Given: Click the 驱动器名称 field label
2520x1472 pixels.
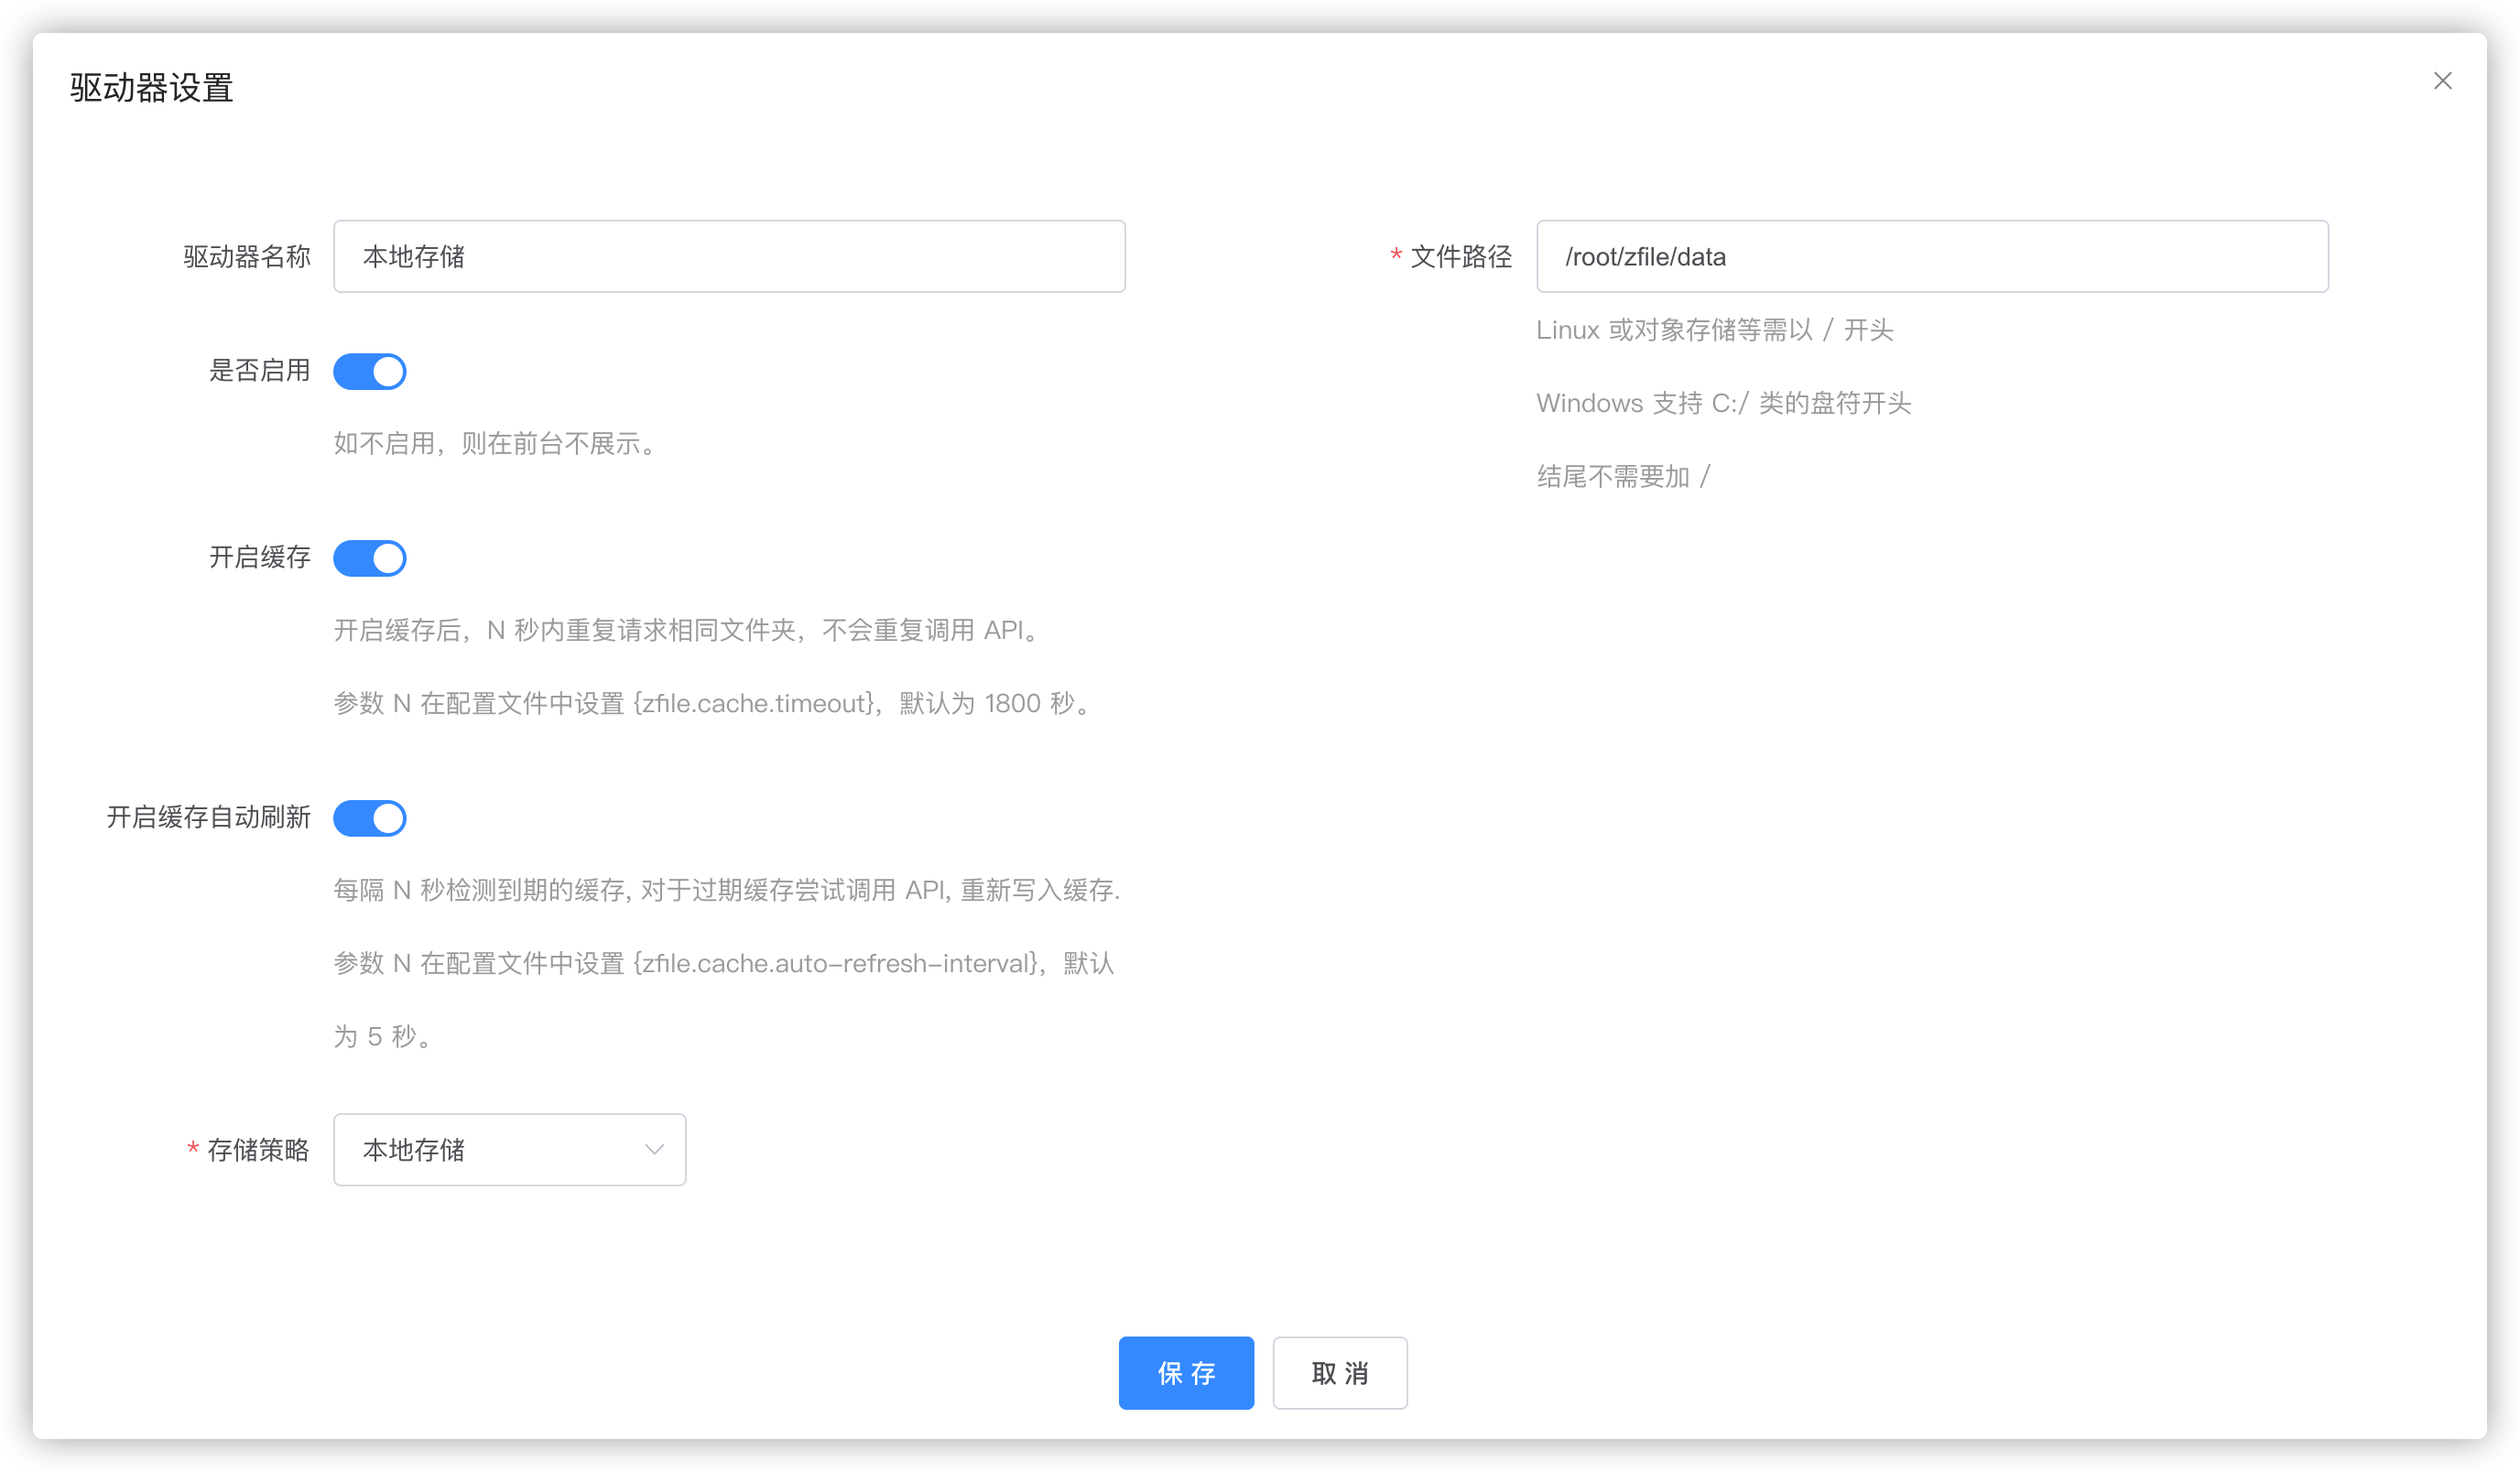Looking at the screenshot, I should point(247,257).
